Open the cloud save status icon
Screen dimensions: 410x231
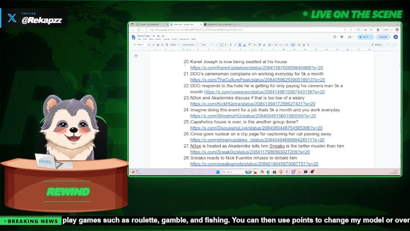[x=163, y=36]
